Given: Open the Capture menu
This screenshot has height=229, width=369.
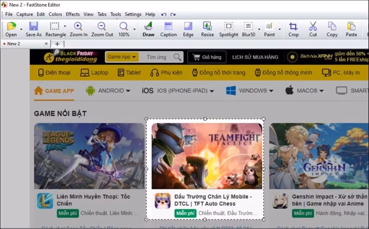Looking at the screenshot, I should pos(25,15).
